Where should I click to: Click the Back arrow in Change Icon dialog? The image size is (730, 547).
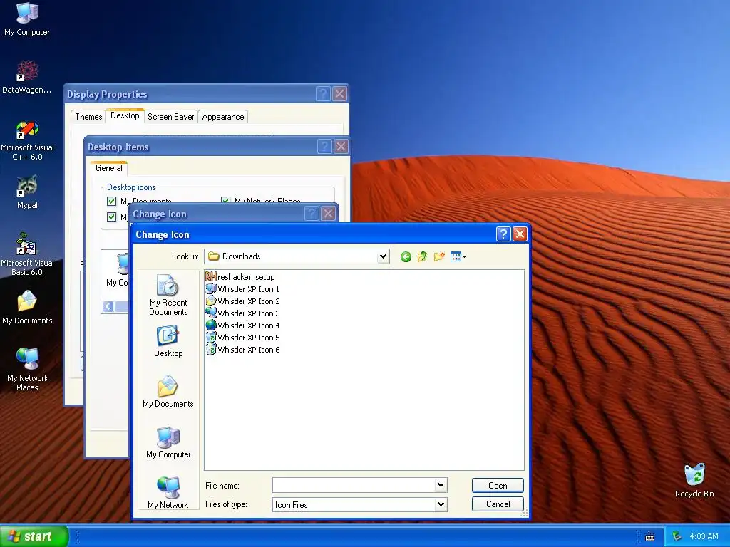point(406,256)
